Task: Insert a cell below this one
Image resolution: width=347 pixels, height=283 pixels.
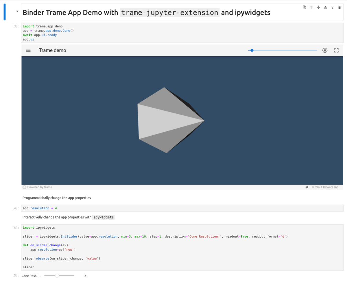Action: (332, 7)
